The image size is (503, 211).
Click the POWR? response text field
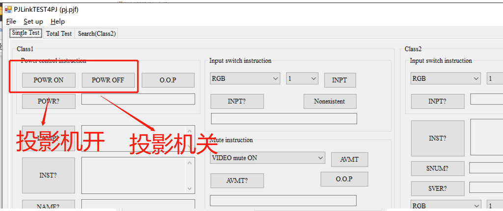(138, 99)
